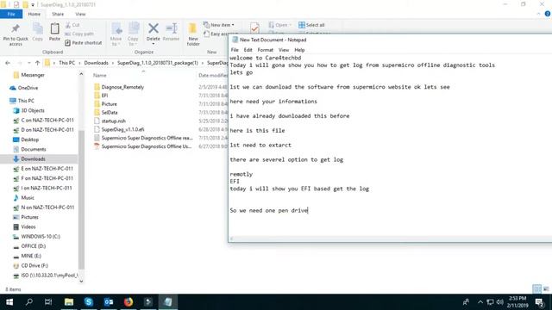Open Skype from the taskbar
The height and width of the screenshot is (310, 552).
88,302
